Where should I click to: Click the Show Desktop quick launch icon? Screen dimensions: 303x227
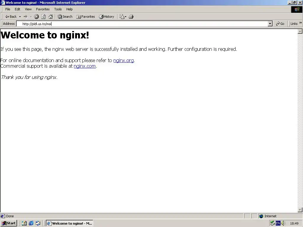tap(24, 223)
